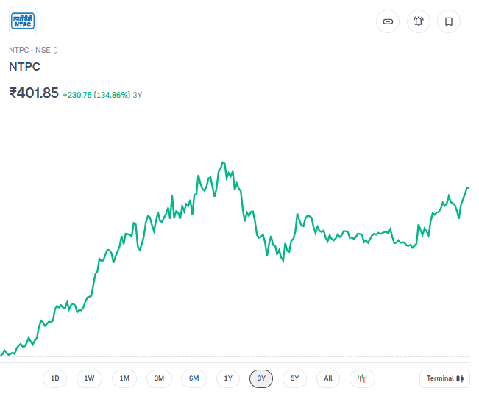The image size is (479, 399).
Task: Click the ₹401.85 current price
Action: (34, 93)
